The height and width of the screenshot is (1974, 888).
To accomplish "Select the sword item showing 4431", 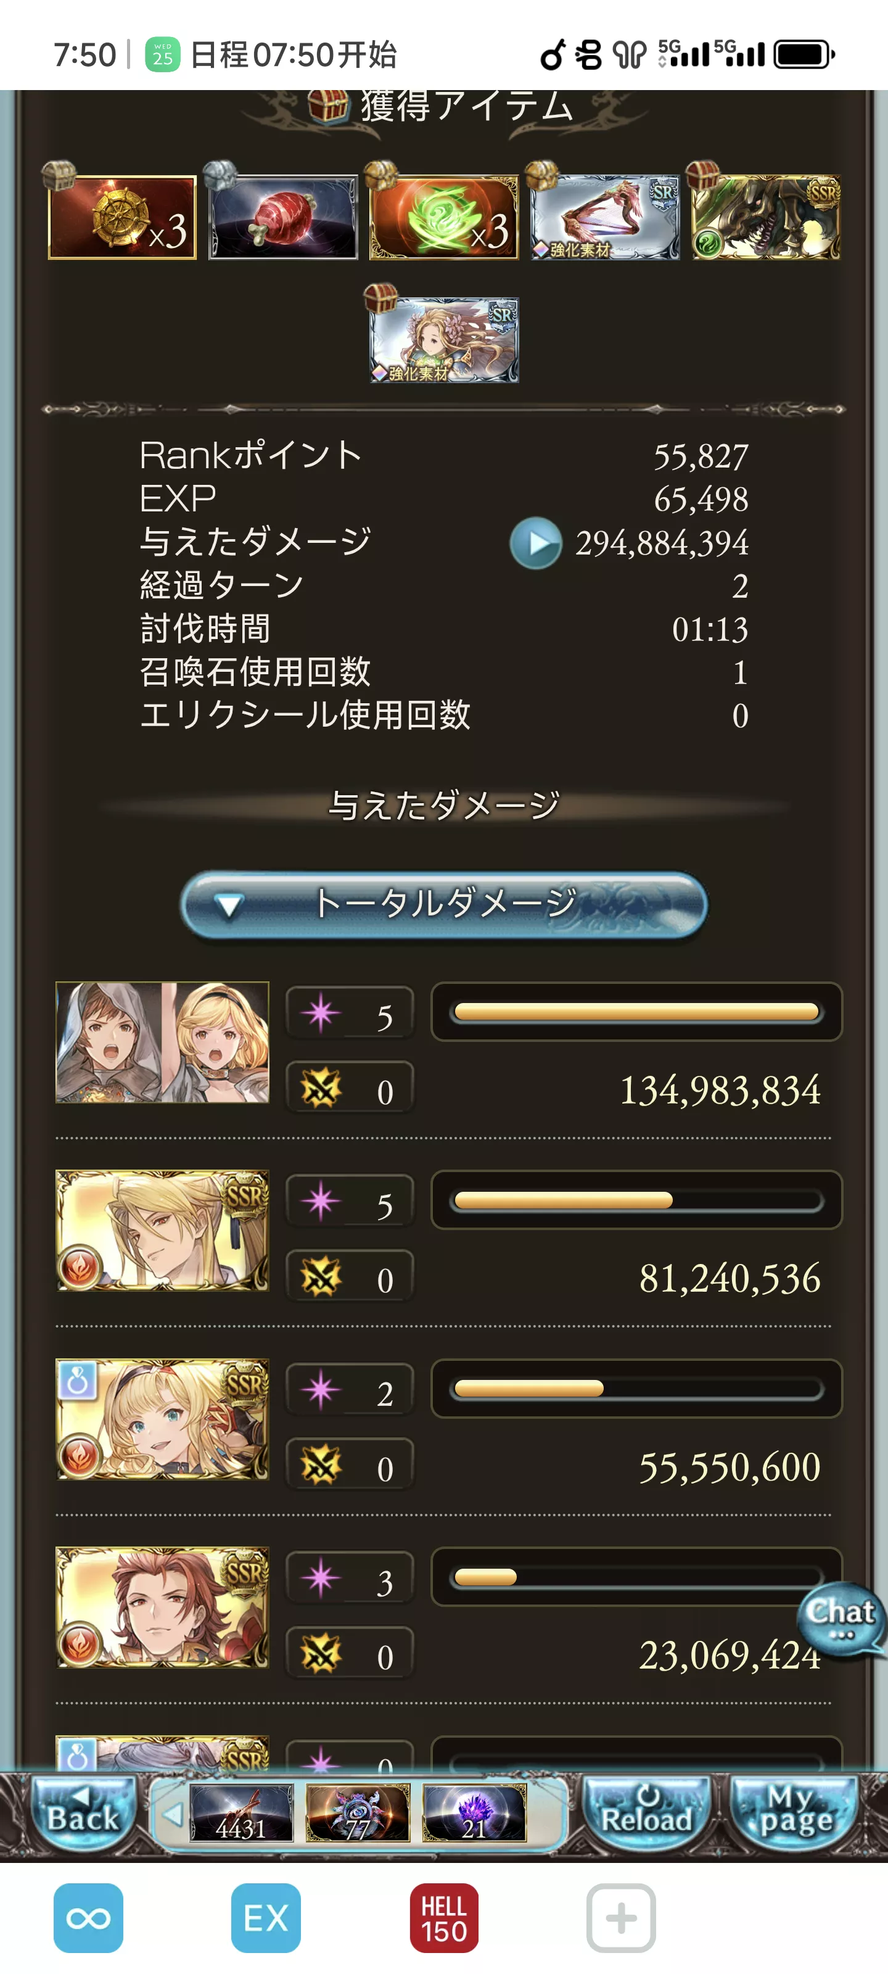I will coord(241,1813).
